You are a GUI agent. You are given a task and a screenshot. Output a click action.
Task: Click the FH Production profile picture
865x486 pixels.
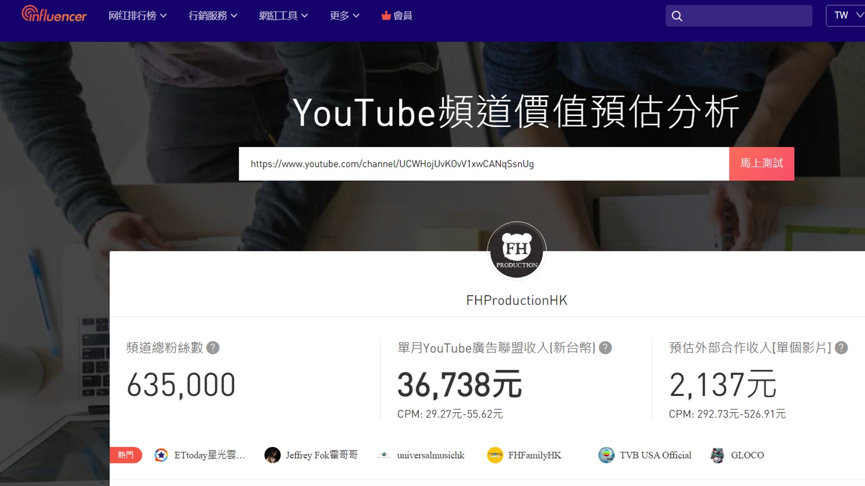pos(517,251)
